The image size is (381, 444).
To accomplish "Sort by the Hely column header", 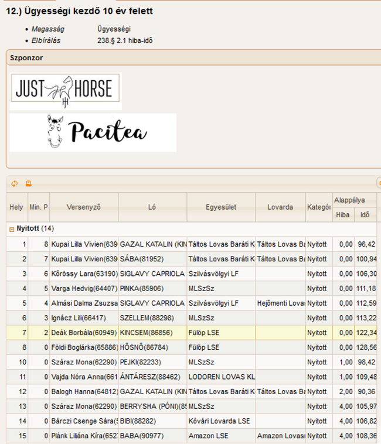I will 16,207.
